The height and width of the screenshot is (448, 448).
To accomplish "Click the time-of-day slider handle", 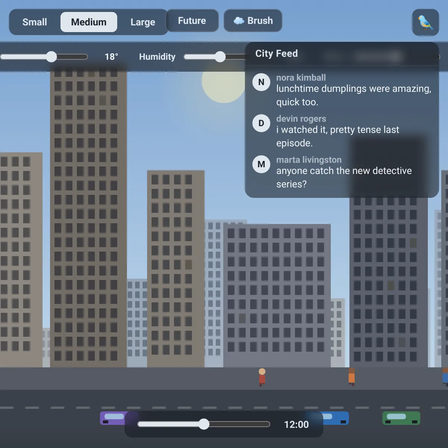I will click(x=204, y=424).
